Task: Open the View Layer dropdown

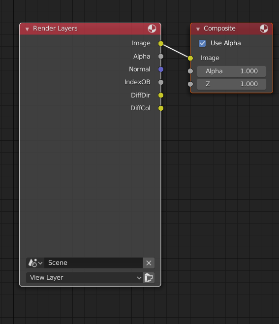Action: coord(85,278)
